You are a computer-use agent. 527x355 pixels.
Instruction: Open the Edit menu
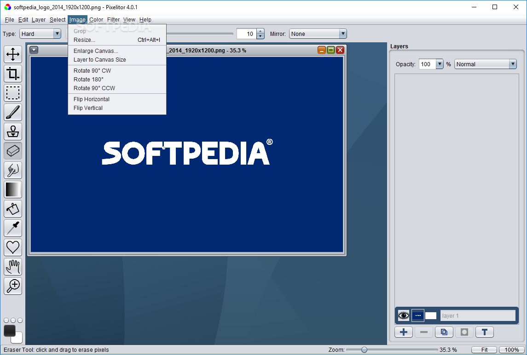tap(23, 19)
